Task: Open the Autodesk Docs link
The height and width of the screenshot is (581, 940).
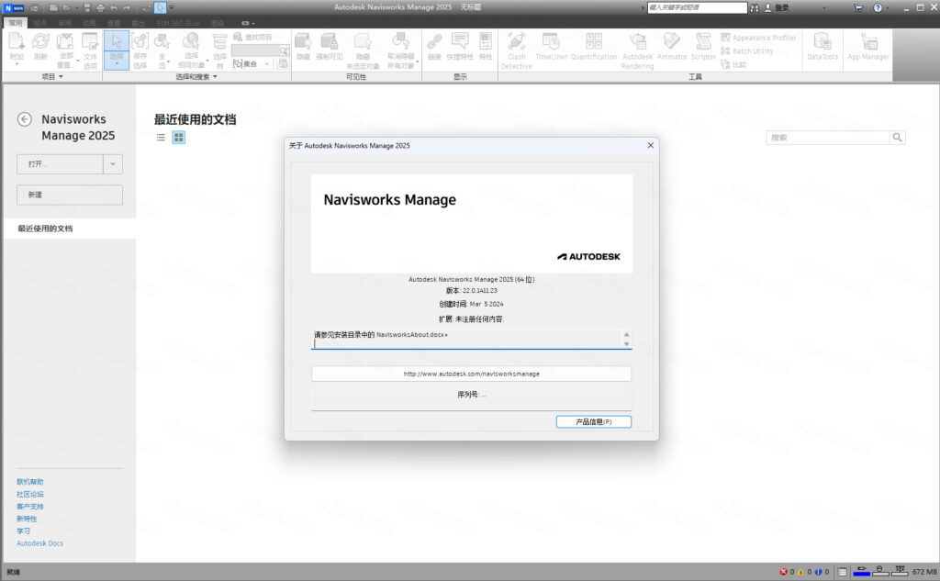Action: coord(39,542)
